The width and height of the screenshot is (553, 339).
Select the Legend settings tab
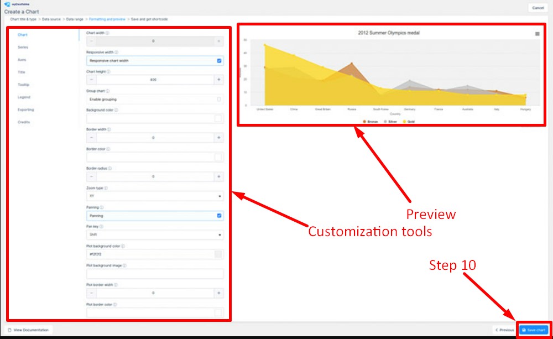click(x=24, y=97)
